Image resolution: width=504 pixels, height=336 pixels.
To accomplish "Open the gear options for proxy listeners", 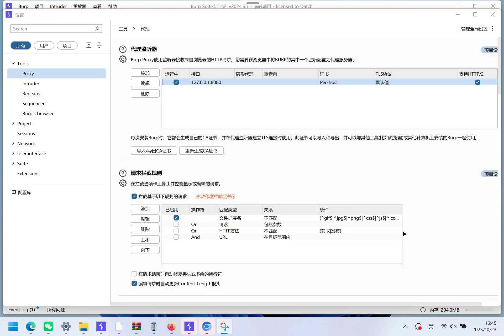I will 123,59.
